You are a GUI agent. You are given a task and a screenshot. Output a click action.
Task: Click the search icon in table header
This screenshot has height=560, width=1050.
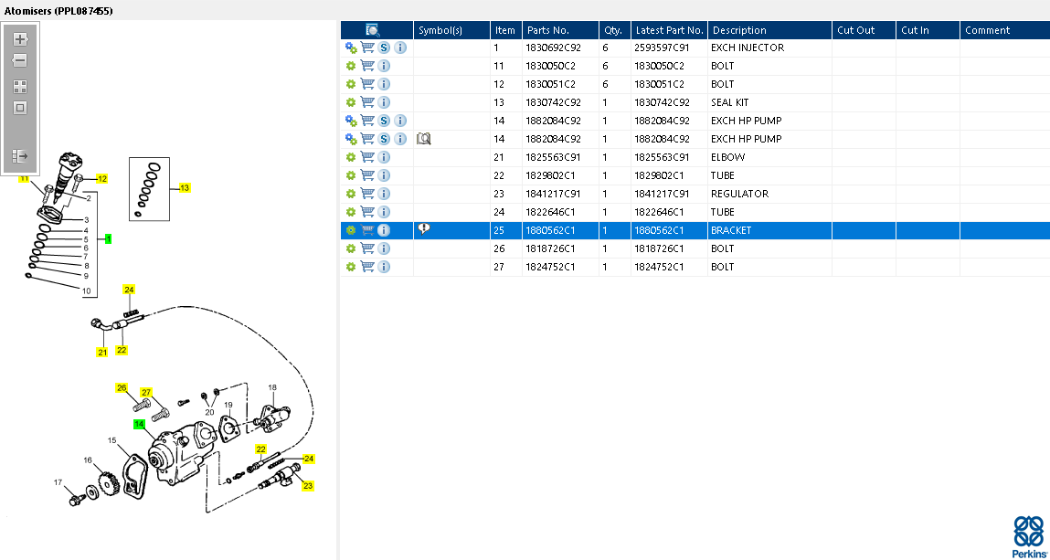[x=373, y=30]
